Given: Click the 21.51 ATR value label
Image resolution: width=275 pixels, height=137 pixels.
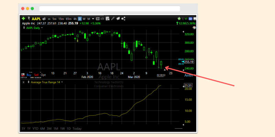Looking at the screenshot, I should tap(188, 85).
